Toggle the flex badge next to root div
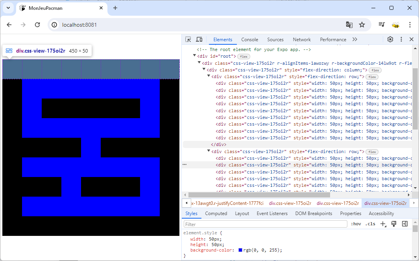This screenshot has width=419, height=261. click(244, 57)
